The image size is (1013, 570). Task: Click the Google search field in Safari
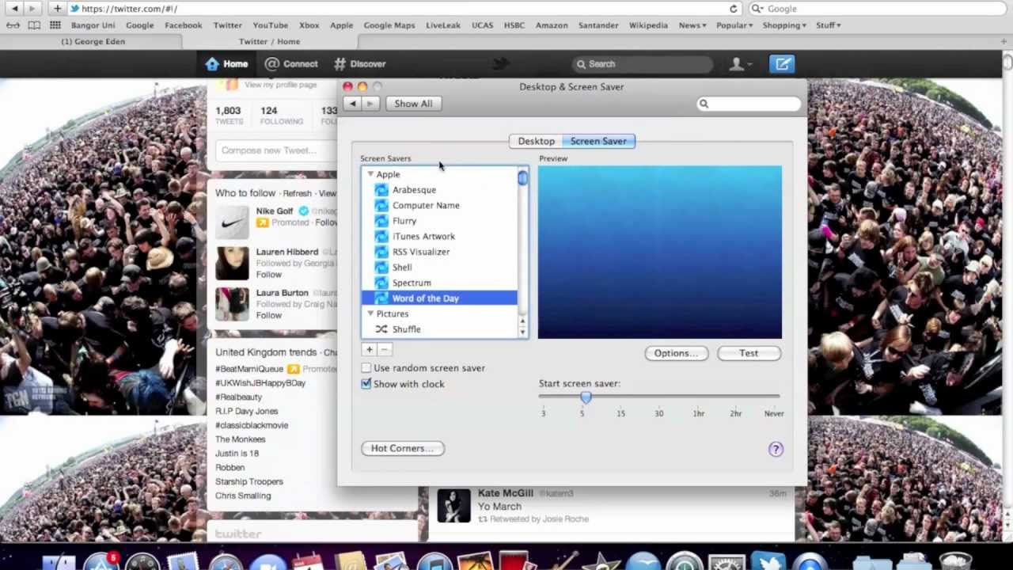point(878,9)
